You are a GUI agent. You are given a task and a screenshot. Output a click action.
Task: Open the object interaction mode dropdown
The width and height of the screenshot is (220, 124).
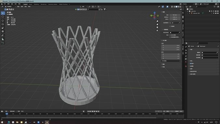coord(10,7)
